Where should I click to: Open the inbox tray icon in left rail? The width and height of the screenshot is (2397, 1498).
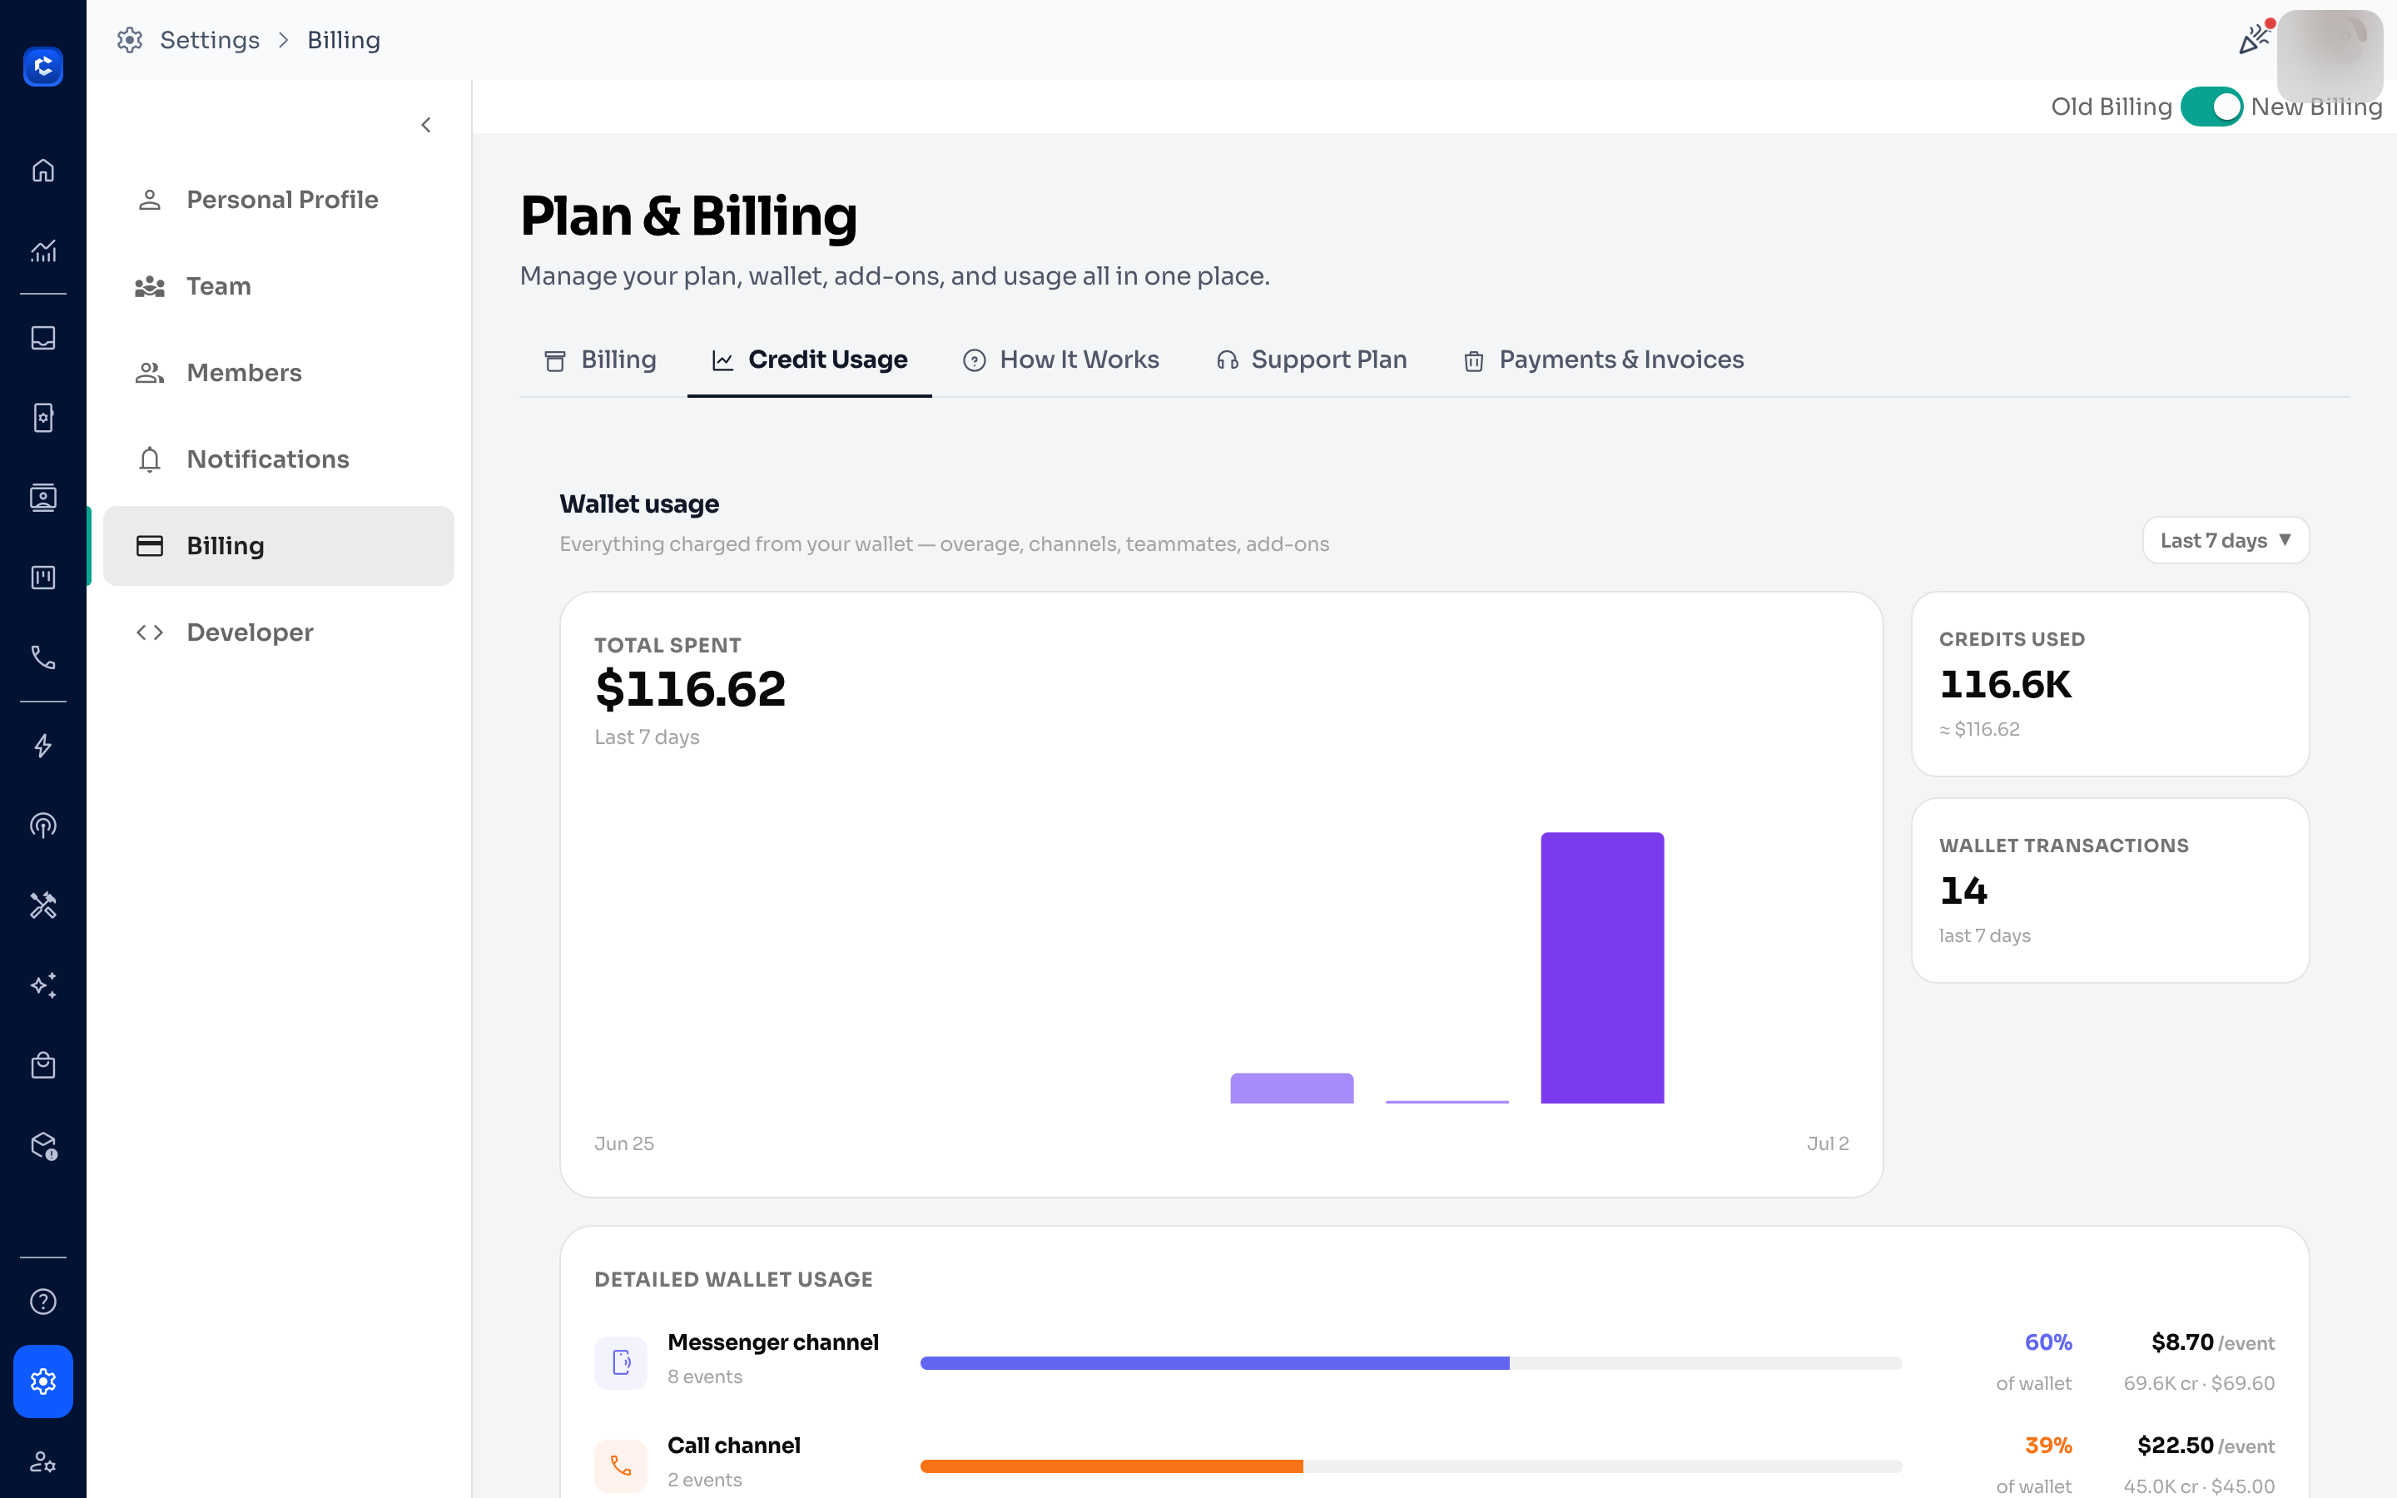point(42,338)
